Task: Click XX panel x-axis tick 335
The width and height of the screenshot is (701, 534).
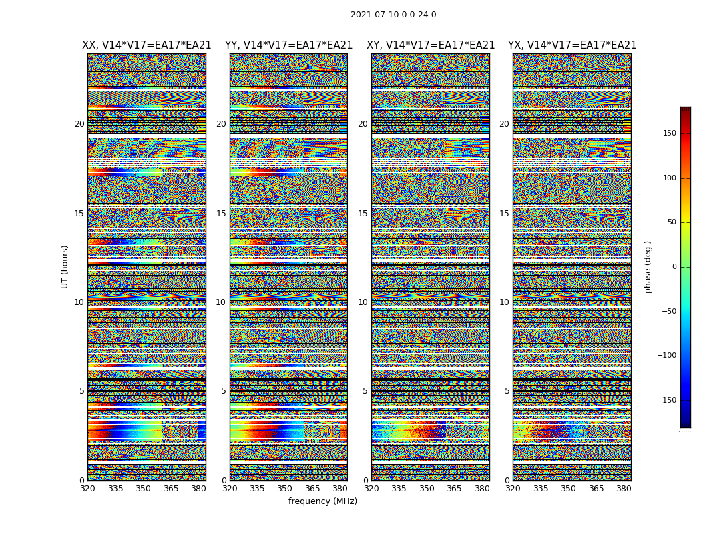Action: [115, 489]
